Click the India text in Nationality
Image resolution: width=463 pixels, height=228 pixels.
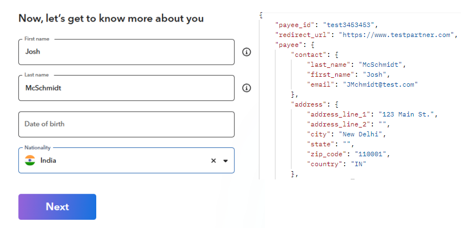(x=48, y=161)
